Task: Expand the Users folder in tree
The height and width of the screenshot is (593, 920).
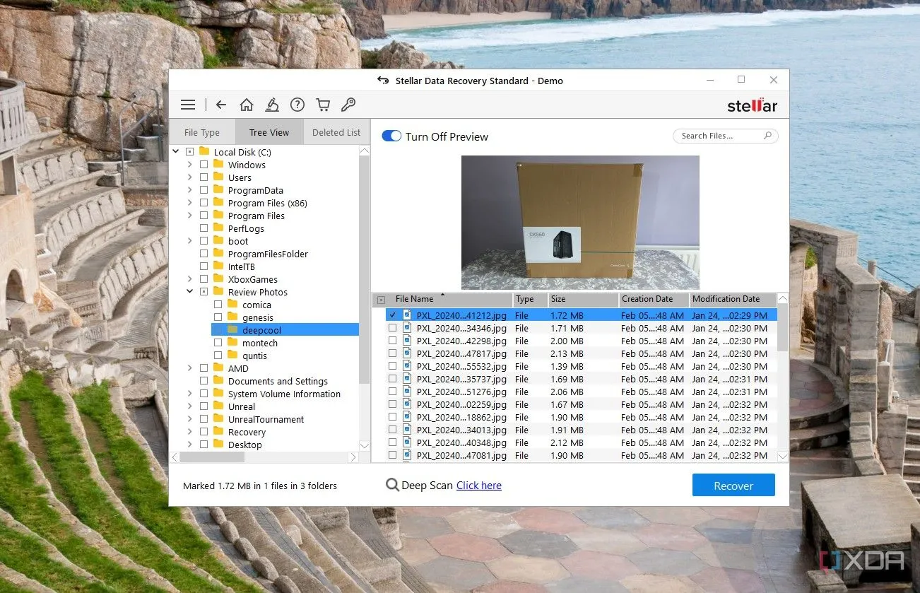Action: [x=189, y=177]
